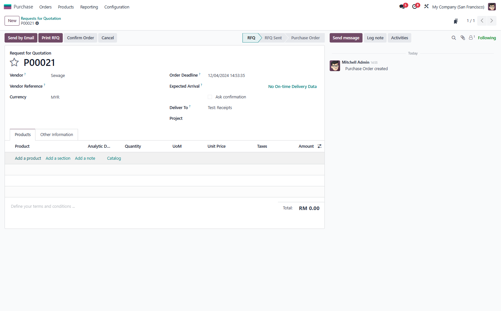Click the Activities button in chatter
Image resolution: width=501 pixels, height=311 pixels.
tap(400, 38)
